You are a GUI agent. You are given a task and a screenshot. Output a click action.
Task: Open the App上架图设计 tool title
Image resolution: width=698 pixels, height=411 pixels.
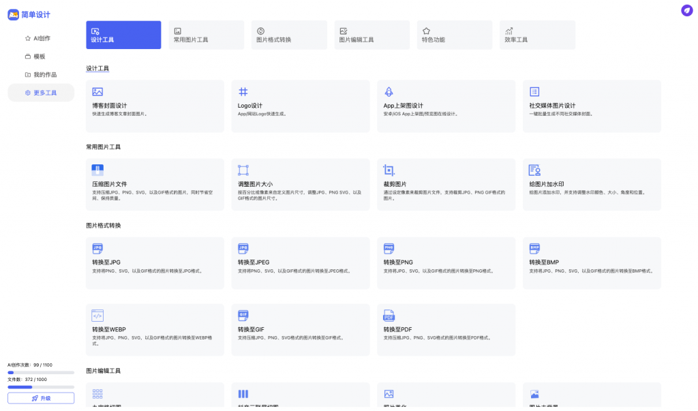pyautogui.click(x=404, y=106)
